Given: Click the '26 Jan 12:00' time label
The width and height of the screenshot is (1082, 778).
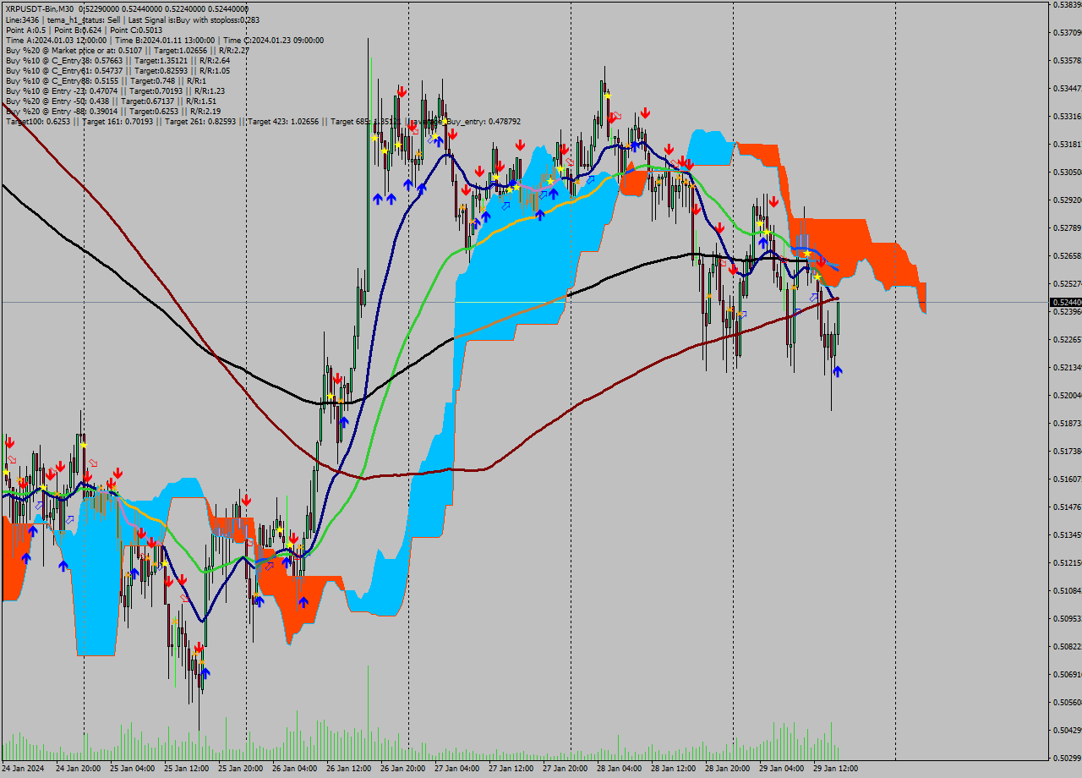Looking at the screenshot, I should [x=349, y=769].
